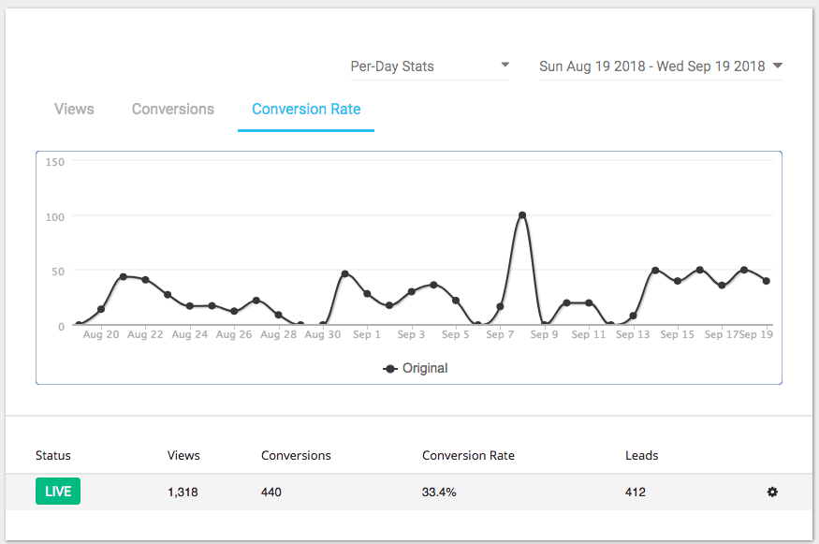Screen dimensions: 819x544
Task: Click the green LIVE status badge
Action: tap(58, 492)
